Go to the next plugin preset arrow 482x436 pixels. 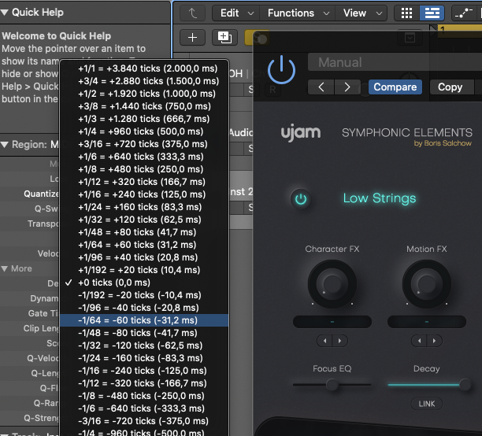(347, 87)
